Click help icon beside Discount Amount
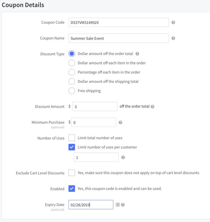The height and width of the screenshot is (222, 210). 152,106
